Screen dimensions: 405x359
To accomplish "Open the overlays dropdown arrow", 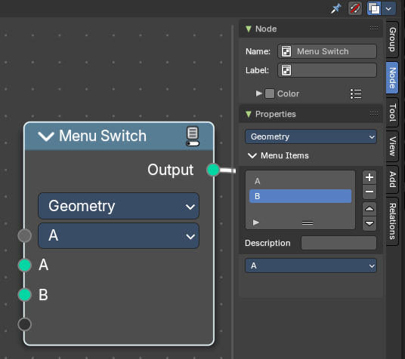I will 388,8.
